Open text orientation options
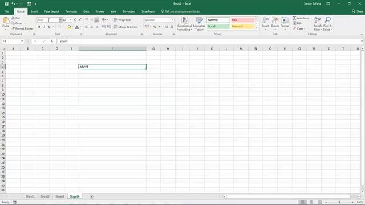The width and height of the screenshot is (365, 205). [104, 20]
